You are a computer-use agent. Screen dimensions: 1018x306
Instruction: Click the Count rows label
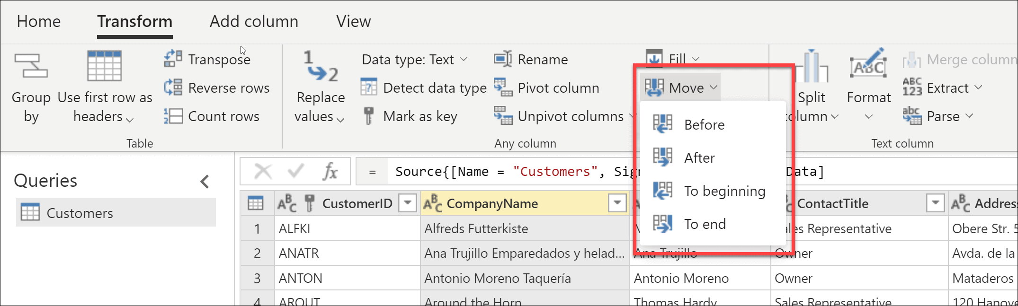point(223,116)
